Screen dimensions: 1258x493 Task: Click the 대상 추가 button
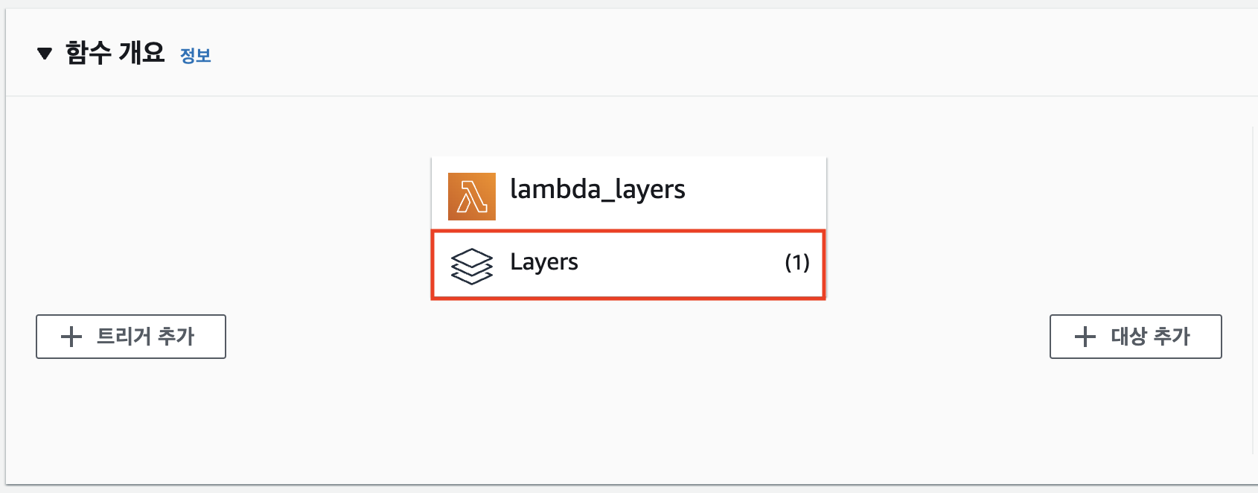pos(1135,337)
